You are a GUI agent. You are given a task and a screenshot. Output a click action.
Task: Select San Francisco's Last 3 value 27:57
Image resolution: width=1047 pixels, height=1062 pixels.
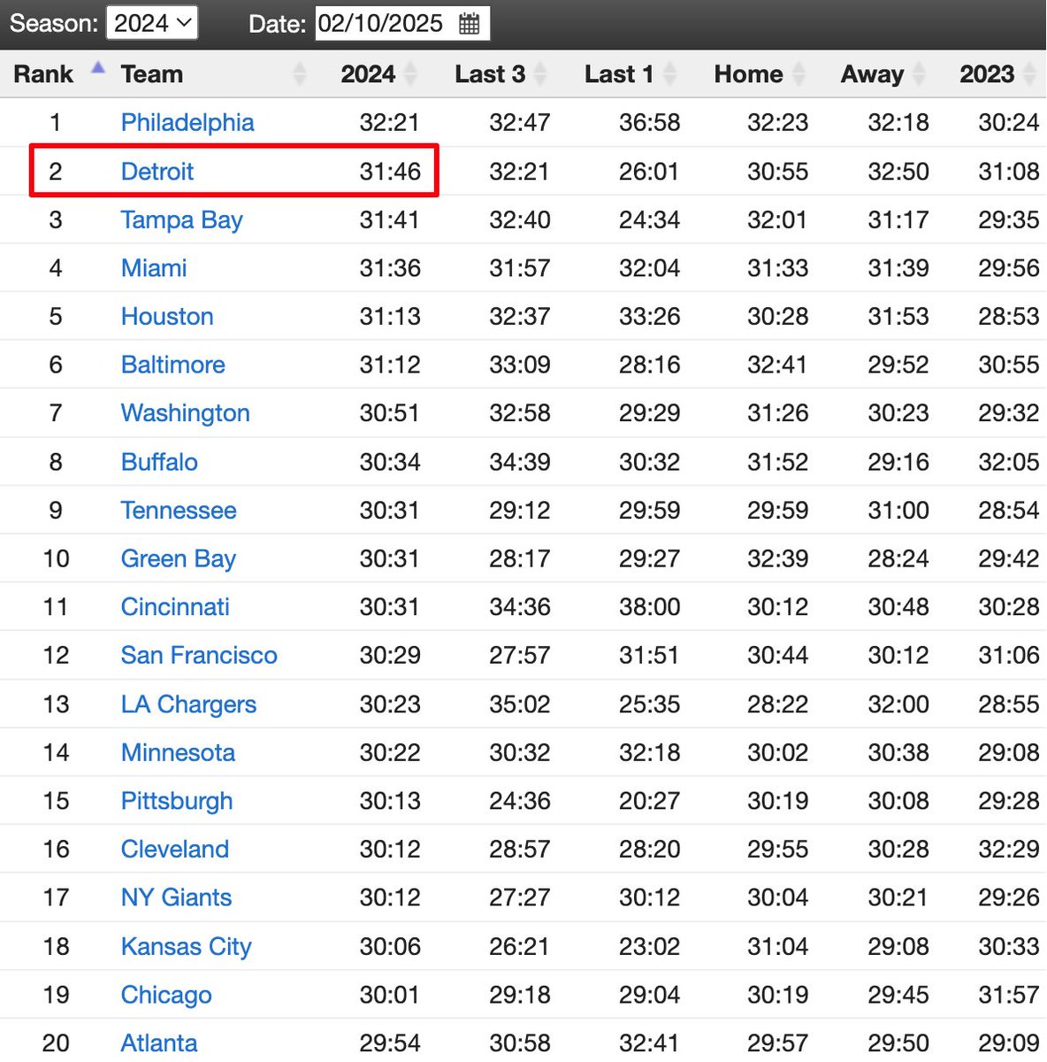point(520,655)
